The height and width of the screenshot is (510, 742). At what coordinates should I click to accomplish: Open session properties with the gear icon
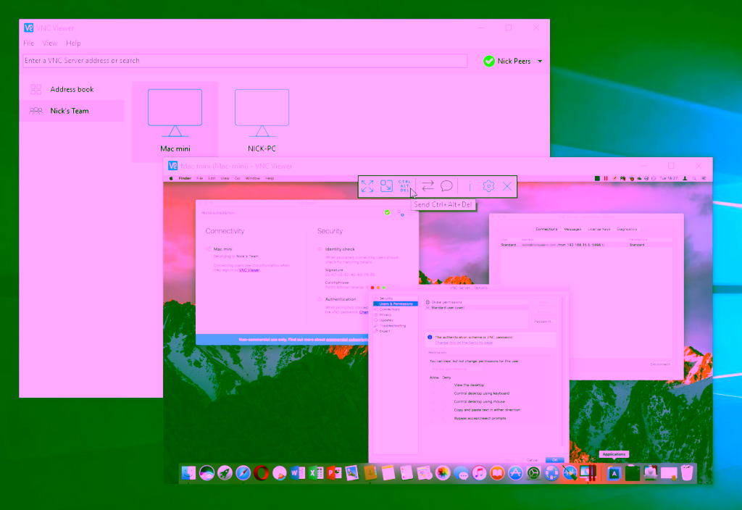point(488,187)
